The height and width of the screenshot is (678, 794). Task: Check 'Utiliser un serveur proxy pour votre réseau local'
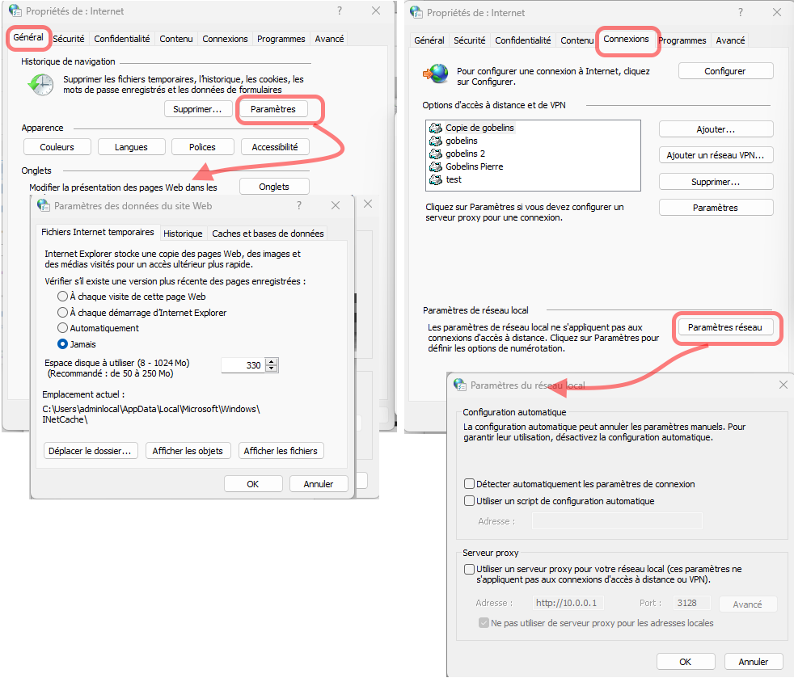pyautogui.click(x=468, y=569)
